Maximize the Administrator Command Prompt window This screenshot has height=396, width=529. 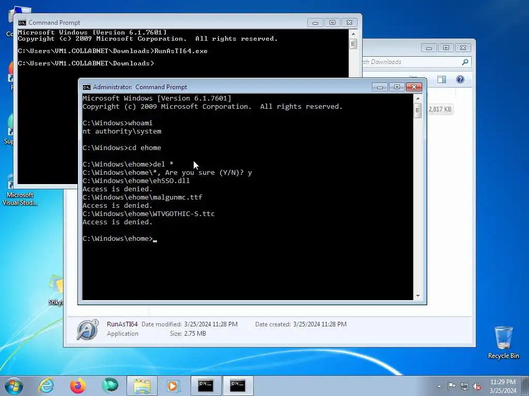(397, 87)
